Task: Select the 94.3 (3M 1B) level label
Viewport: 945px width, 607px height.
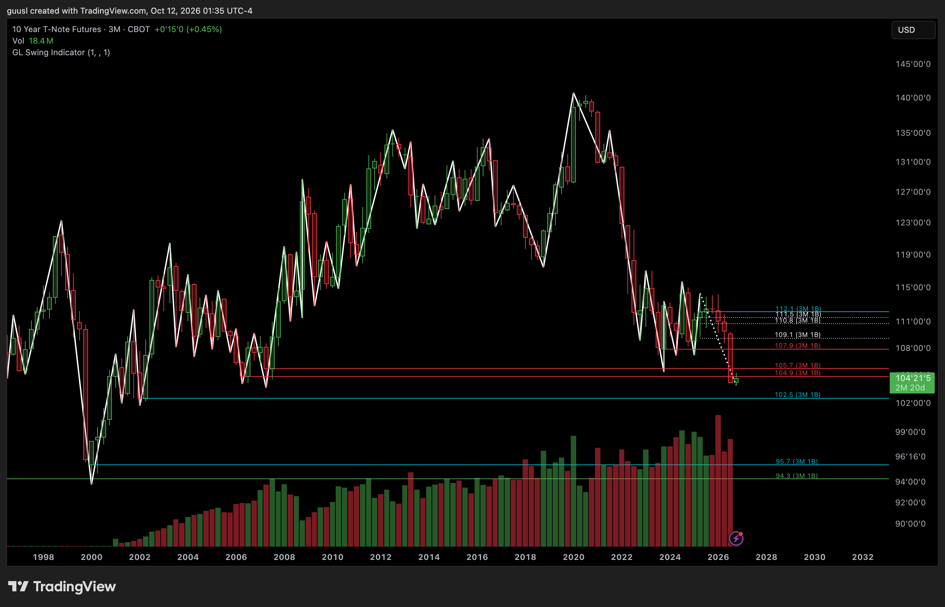Action: coord(796,476)
